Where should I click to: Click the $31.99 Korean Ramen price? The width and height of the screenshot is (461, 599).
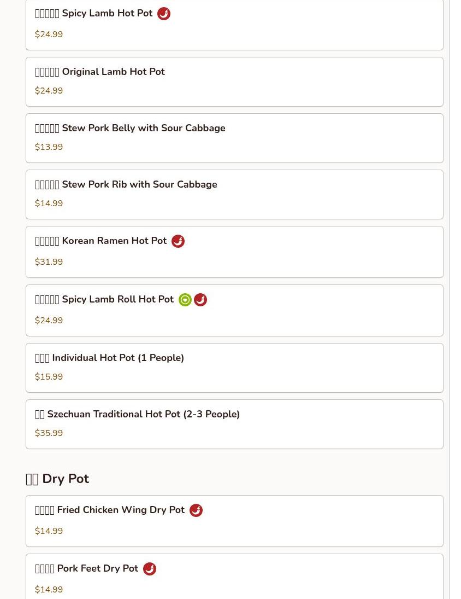(x=49, y=262)
